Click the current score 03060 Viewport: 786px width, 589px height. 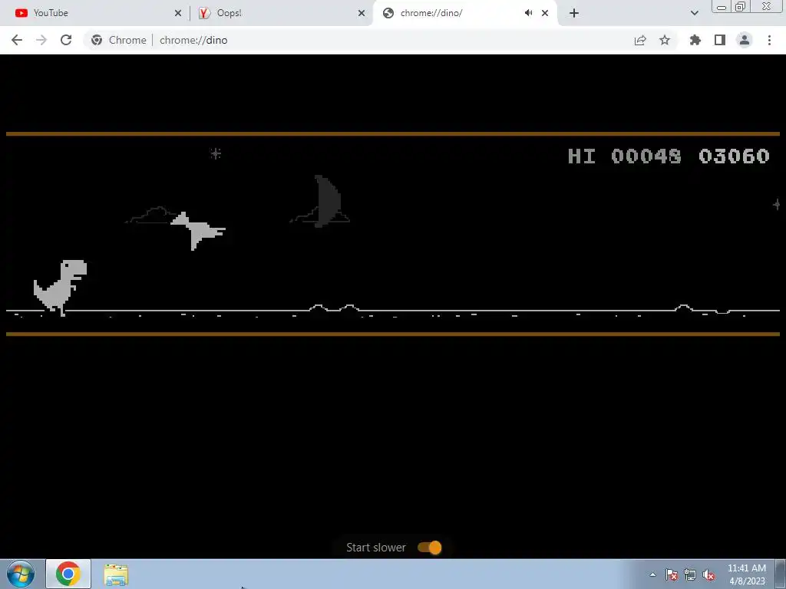734,156
